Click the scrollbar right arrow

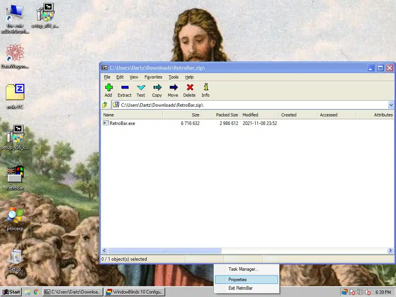click(391, 251)
